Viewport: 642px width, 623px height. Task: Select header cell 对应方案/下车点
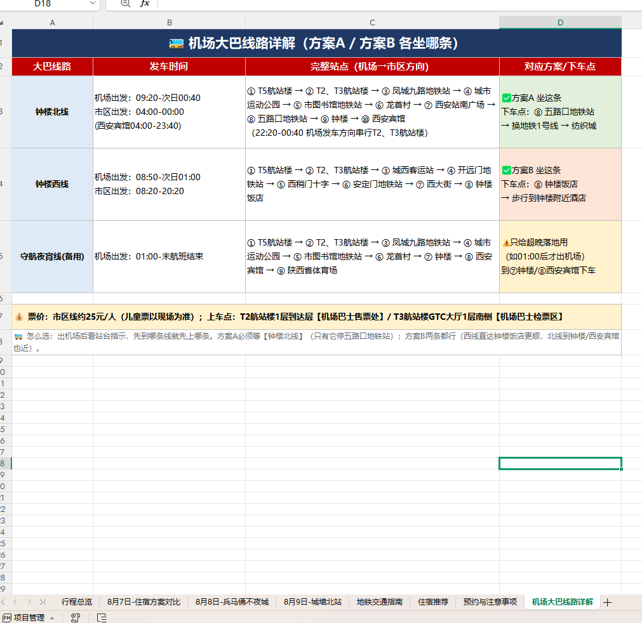tap(560, 66)
